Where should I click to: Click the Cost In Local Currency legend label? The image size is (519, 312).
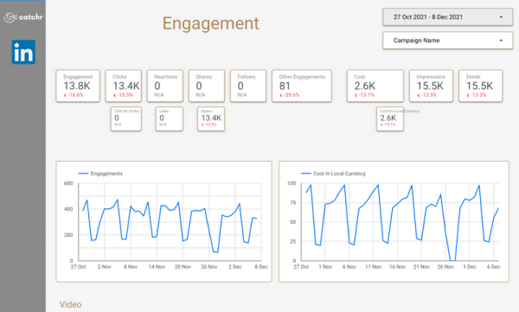pos(339,174)
